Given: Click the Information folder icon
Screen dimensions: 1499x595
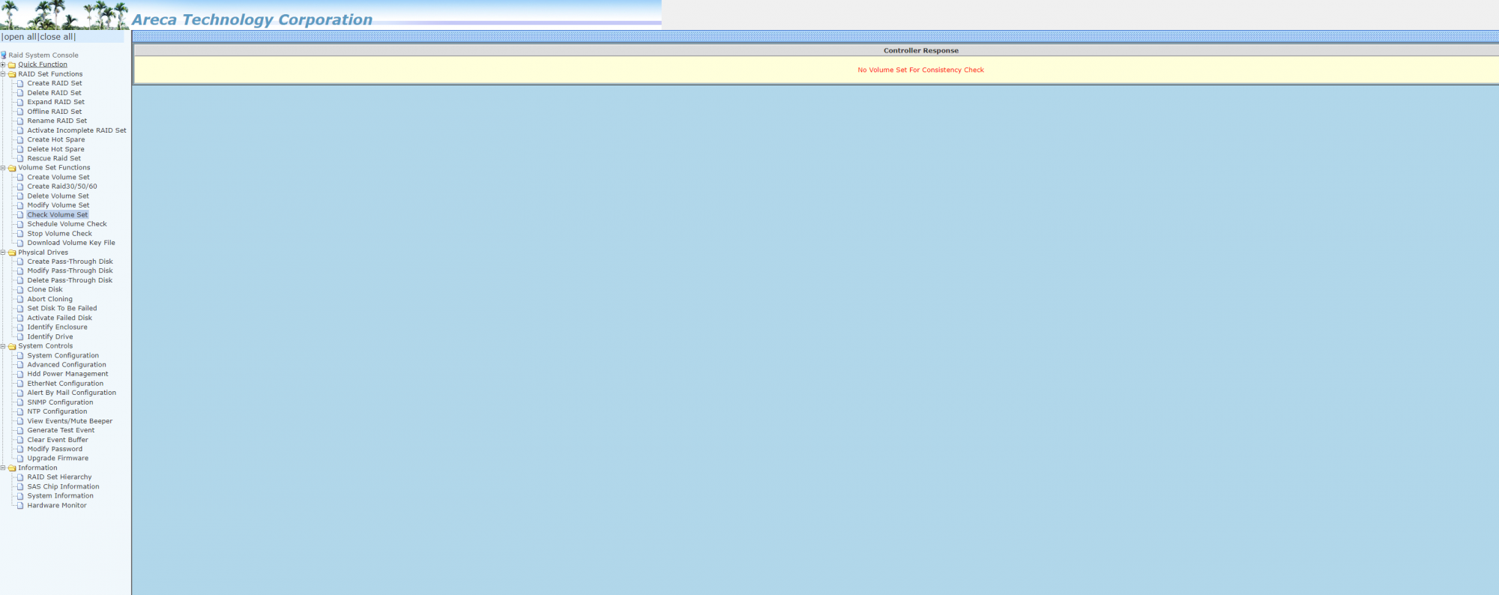Looking at the screenshot, I should click(x=12, y=468).
